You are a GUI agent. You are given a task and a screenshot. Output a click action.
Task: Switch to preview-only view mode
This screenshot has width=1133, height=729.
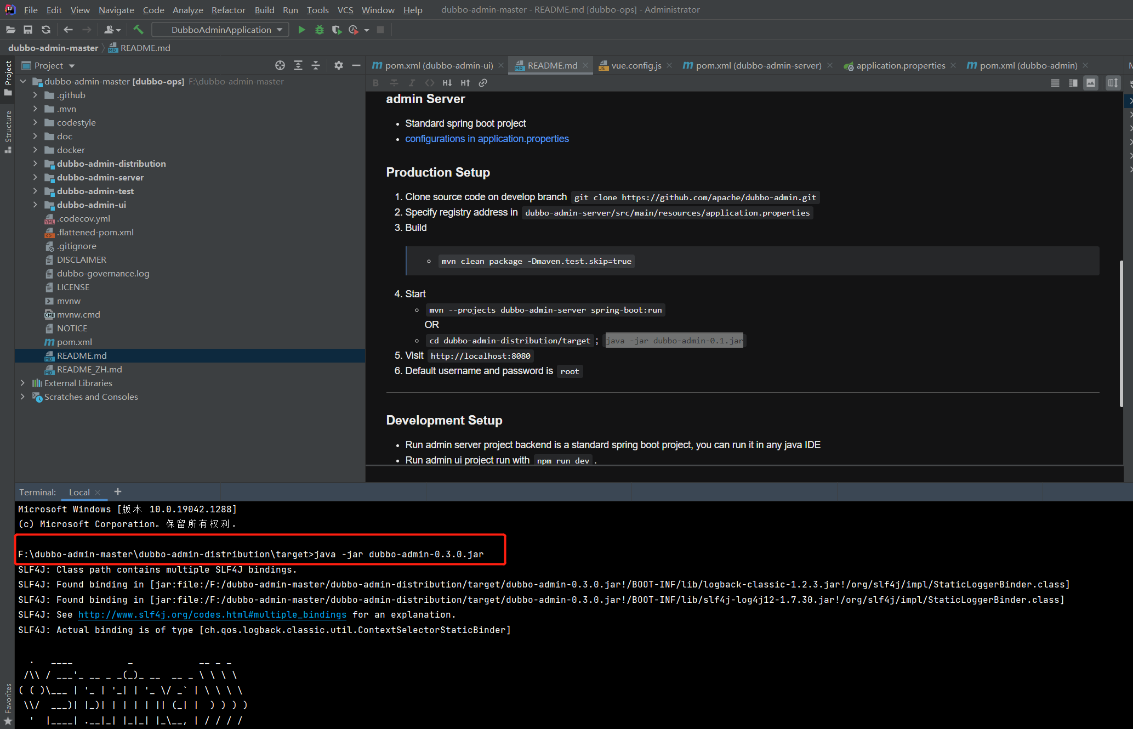tap(1091, 83)
